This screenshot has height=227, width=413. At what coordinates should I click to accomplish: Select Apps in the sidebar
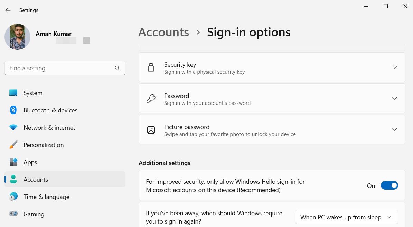click(65, 162)
